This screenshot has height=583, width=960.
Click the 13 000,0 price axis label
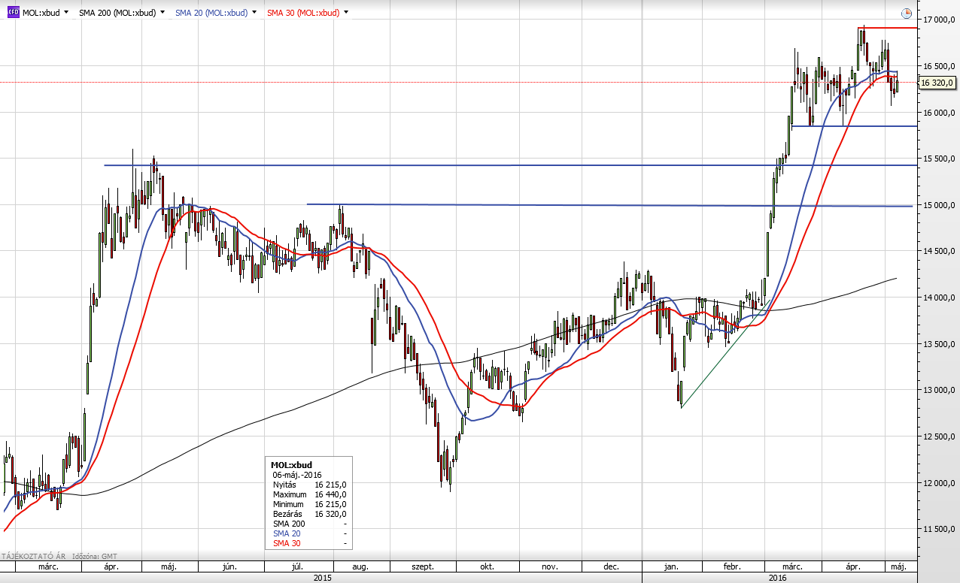[937, 391]
